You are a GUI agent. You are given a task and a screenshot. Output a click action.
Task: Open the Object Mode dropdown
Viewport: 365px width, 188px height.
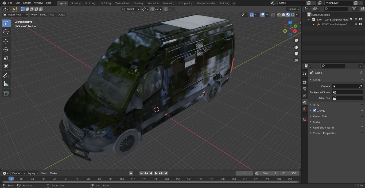pos(15,15)
